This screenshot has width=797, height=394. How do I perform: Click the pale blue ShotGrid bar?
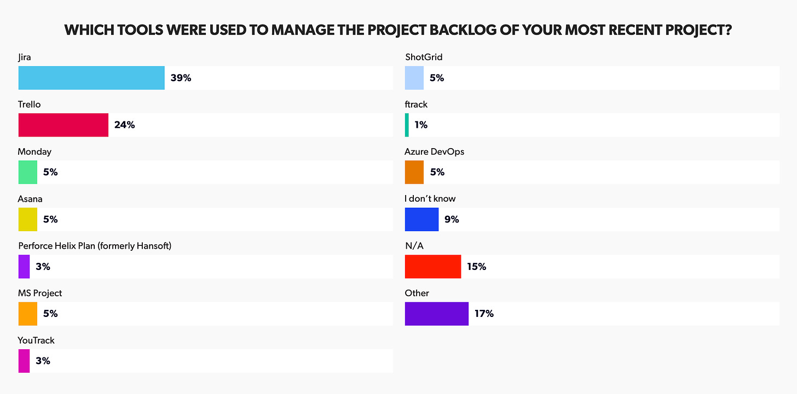click(x=414, y=78)
